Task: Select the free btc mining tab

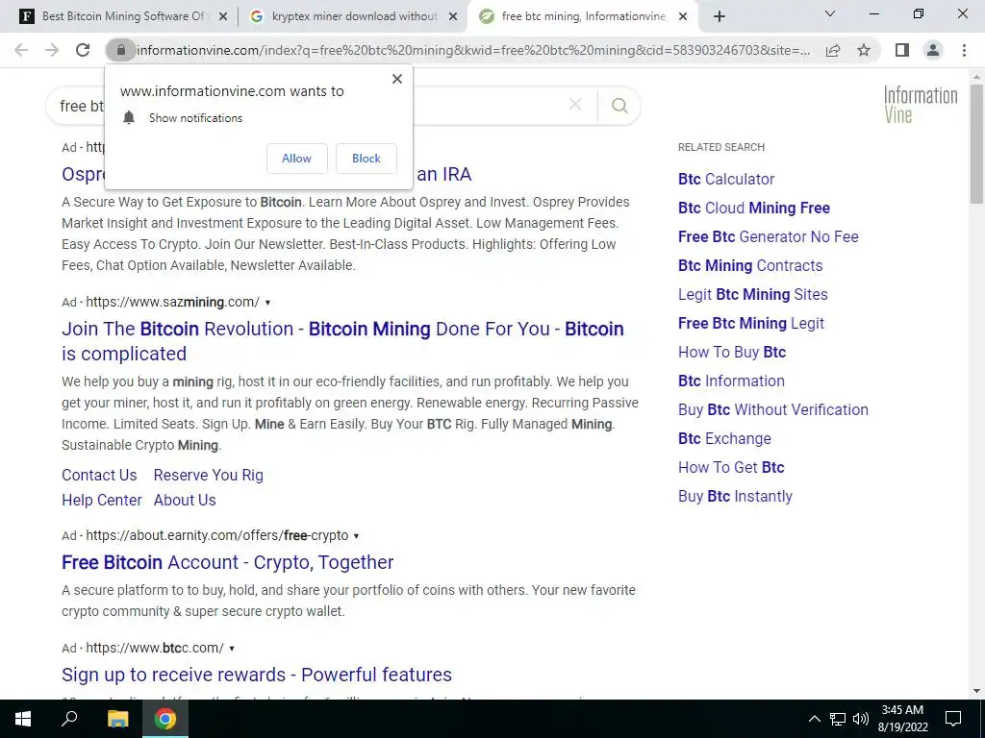Action: pos(583,16)
